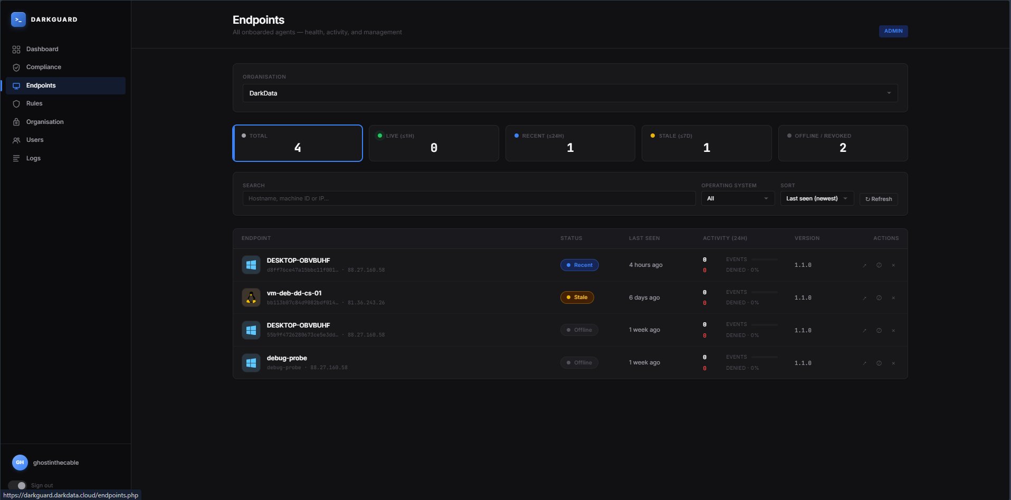Viewport: 1011px width, 500px height.
Task: Click the X delete icon for debug-probe
Action: 893,363
